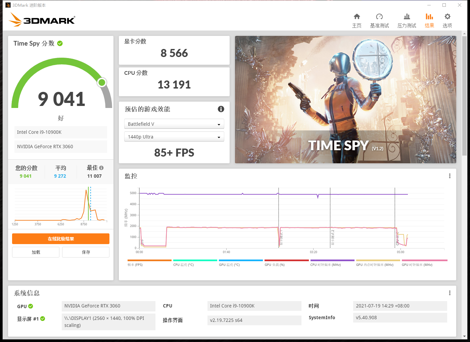Click the info icon next to 最佳

101,168
